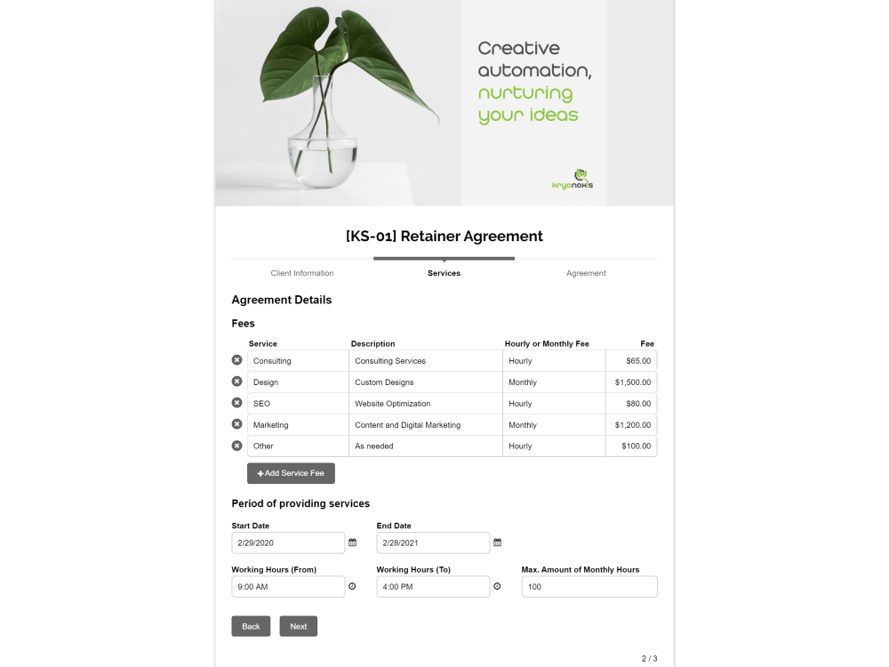Open the Start Date calendar picker
The image size is (889, 667).
coord(352,542)
